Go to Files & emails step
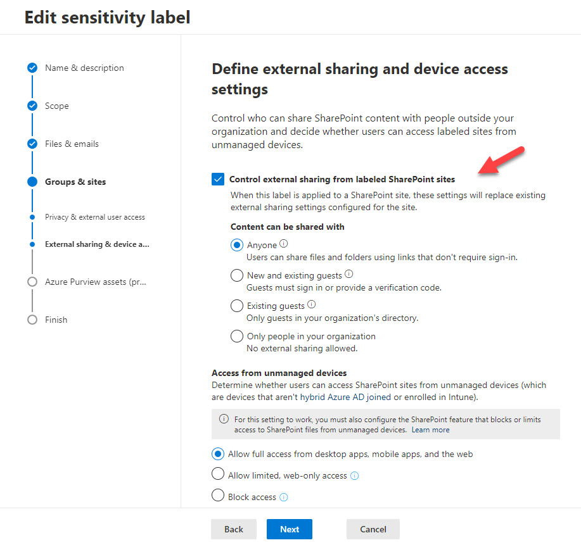Image resolution: width=581 pixels, height=545 pixels. pyautogui.click(x=72, y=144)
